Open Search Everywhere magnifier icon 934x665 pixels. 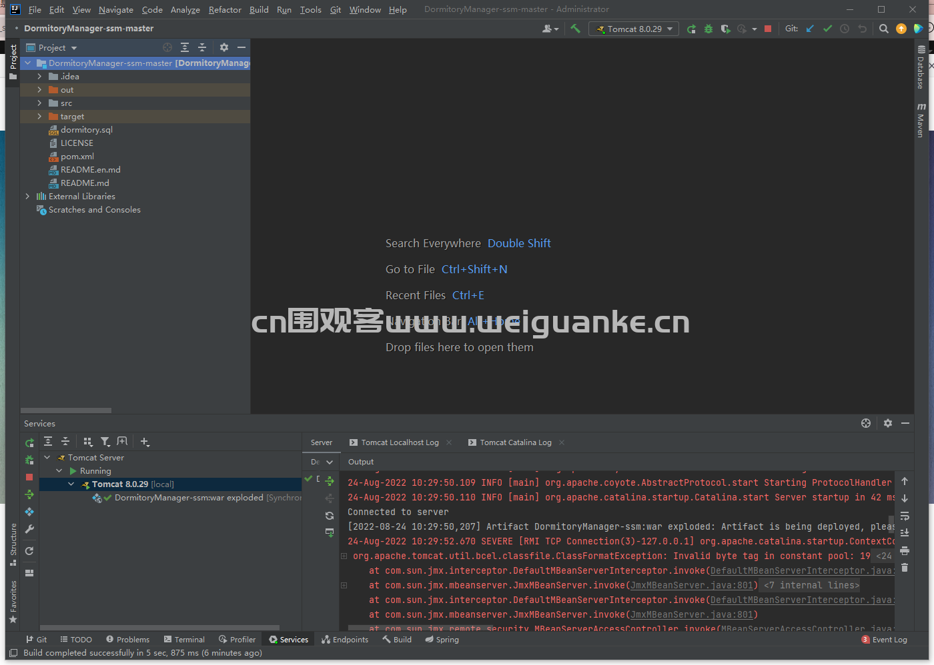[884, 29]
